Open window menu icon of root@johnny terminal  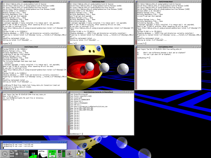click(x=136, y=47)
